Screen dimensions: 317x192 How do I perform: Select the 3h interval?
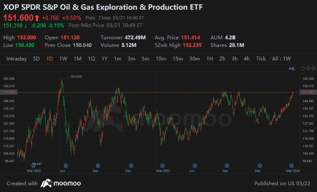235,59
